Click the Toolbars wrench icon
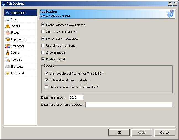This screenshot has width=179, height=140. click(x=8, y=60)
